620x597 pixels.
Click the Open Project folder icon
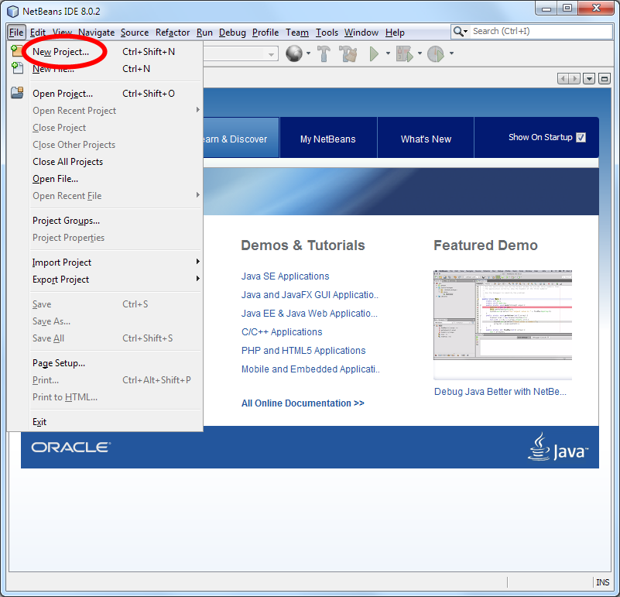(x=17, y=94)
